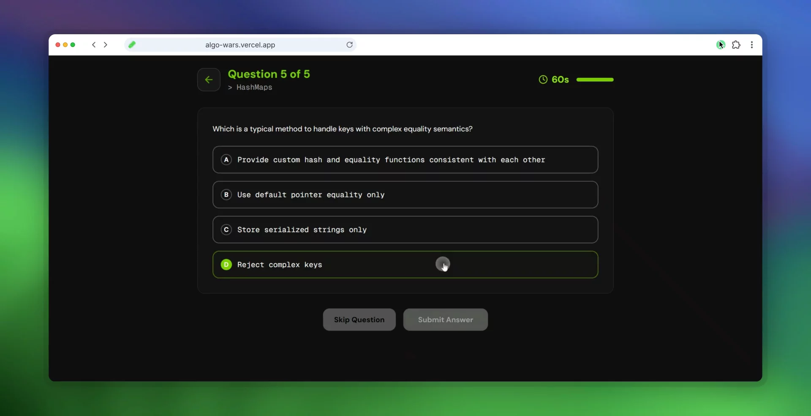Pick "Store serialized strings only" answer
Viewport: 811px width, 416px height.
pos(302,230)
